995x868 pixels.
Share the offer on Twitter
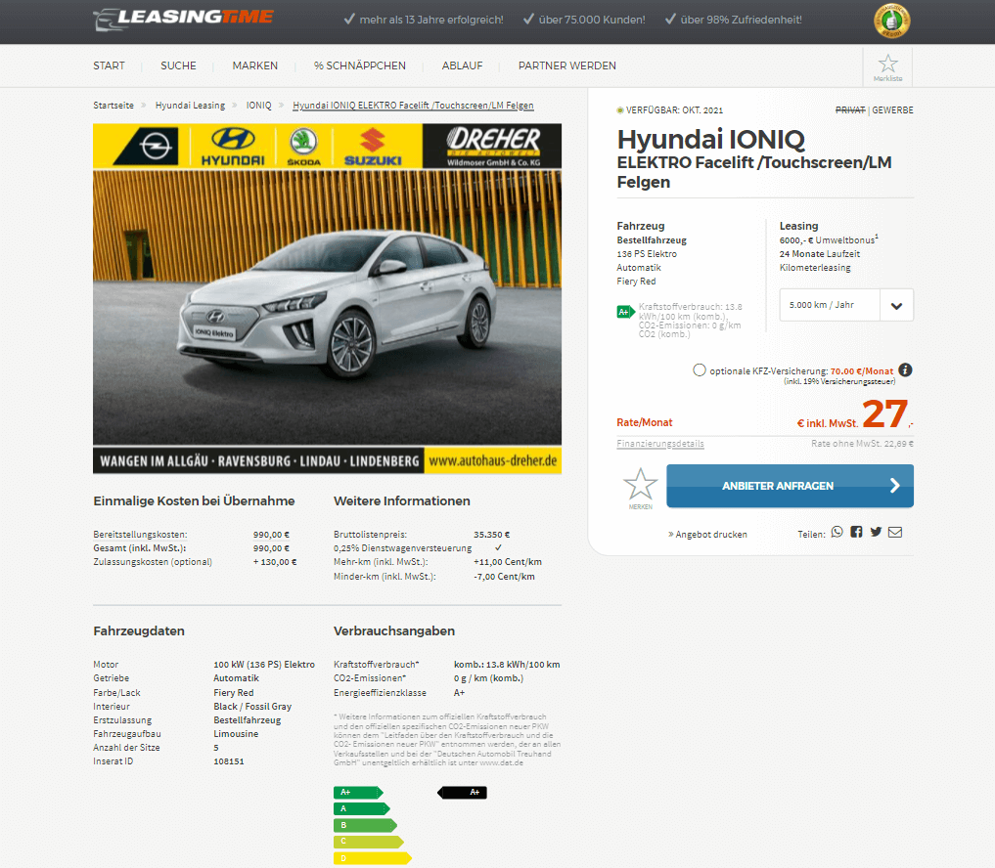[876, 532]
